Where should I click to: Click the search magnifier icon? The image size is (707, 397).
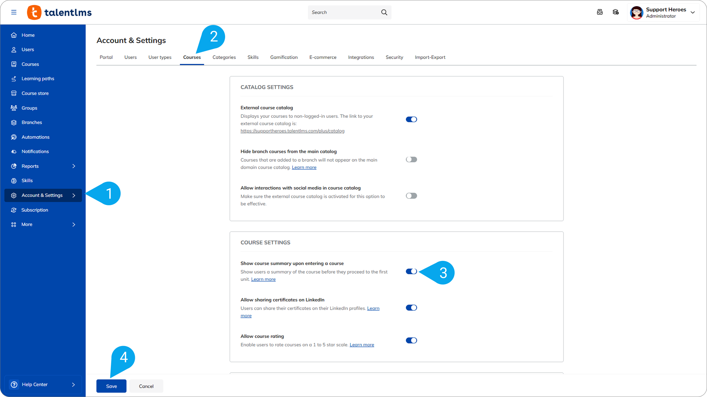click(x=384, y=12)
